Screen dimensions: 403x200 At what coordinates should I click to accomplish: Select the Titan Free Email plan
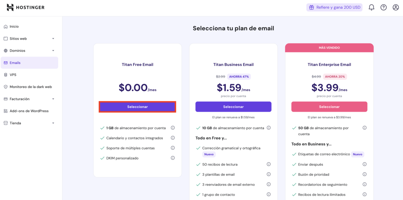137,107
